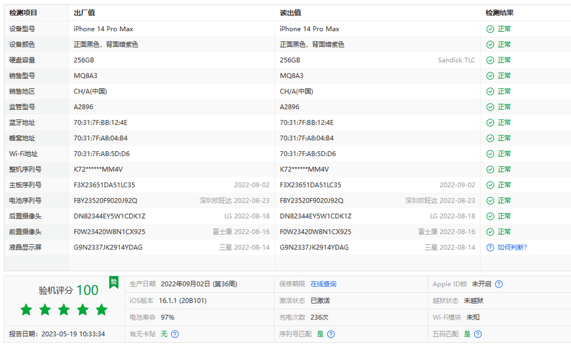Screen dimensions: 571x346
Task: Click the help icon next to 五码匹配 是
Action: [478, 334]
